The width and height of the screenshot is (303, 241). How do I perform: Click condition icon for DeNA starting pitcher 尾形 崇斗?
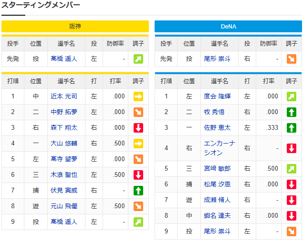click(x=292, y=59)
